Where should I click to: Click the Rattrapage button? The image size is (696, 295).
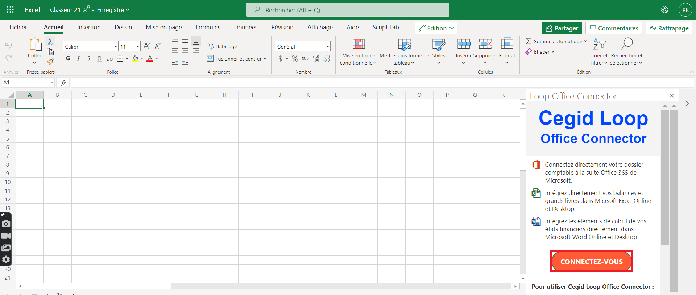click(x=669, y=28)
